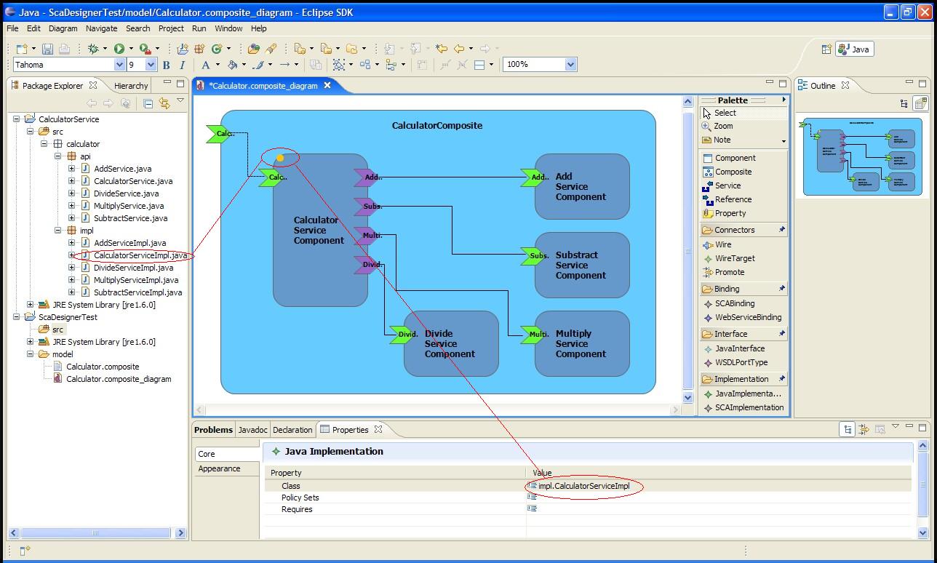Click the Save toolbar icon
The height and width of the screenshot is (563, 937).
click(x=47, y=49)
